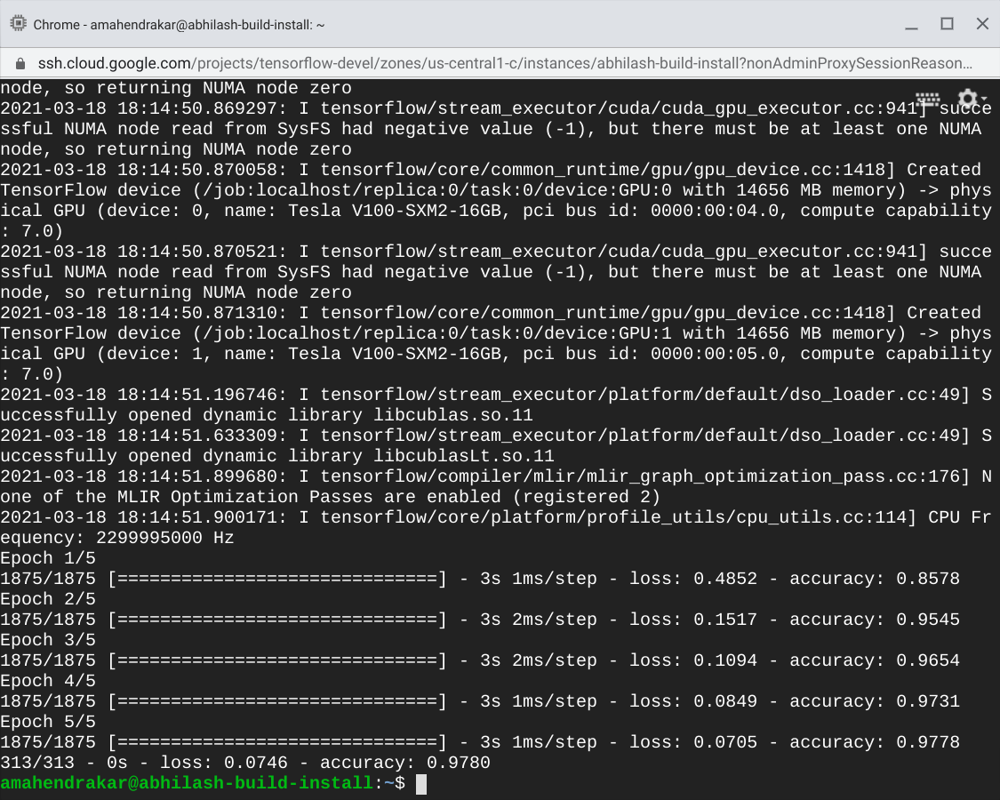
Task: Click the terminal cursor at the prompt
Action: point(421,784)
